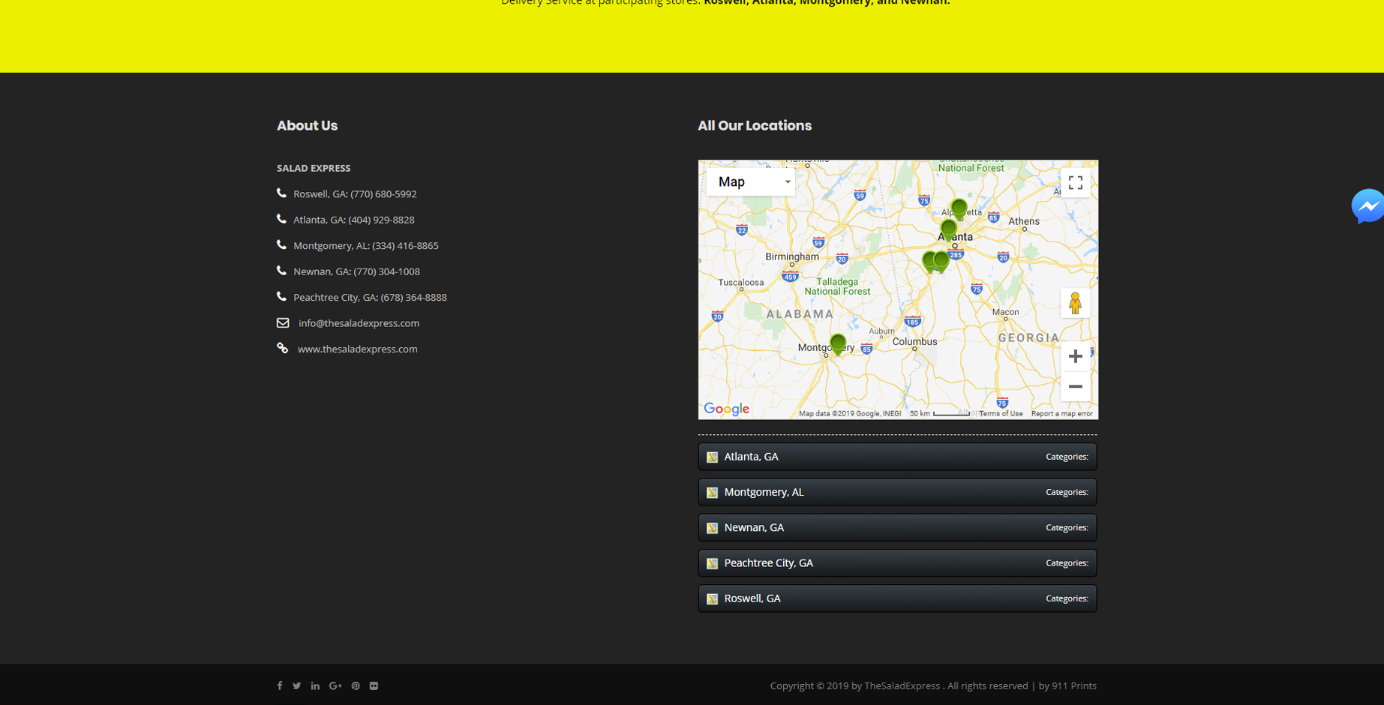Open the Flickr icon in footer
This screenshot has width=1384, height=705.
[x=374, y=685]
